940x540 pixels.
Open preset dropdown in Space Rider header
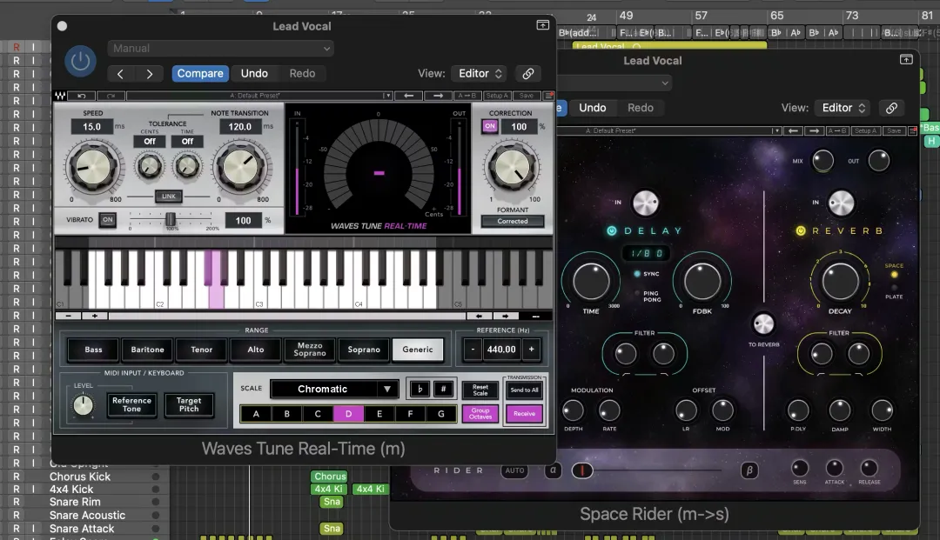[x=614, y=83]
